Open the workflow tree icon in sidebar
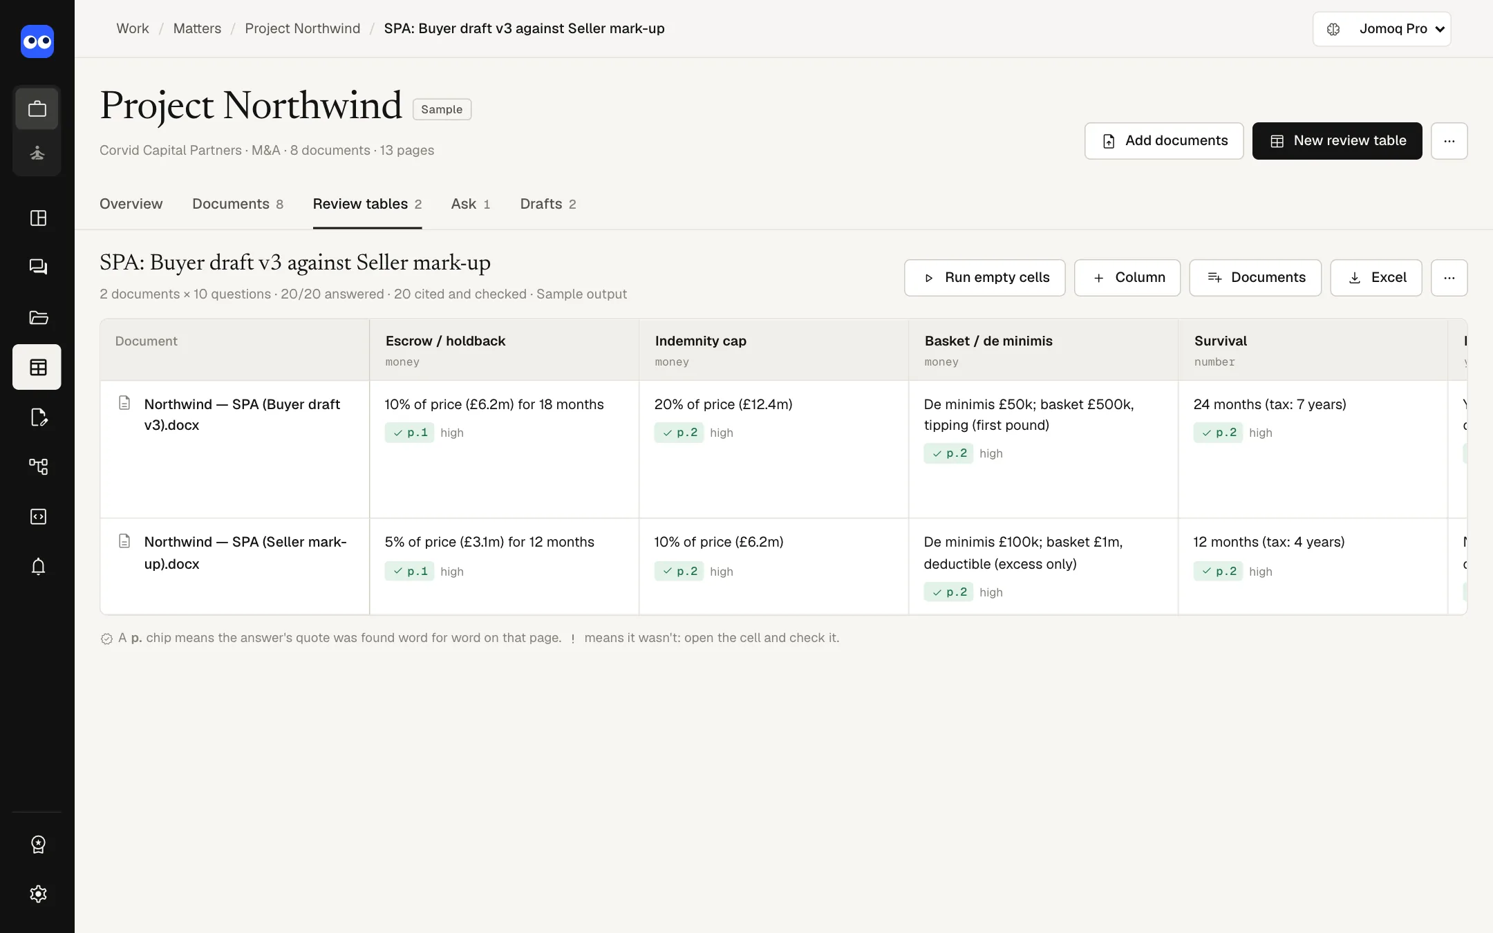 38,466
